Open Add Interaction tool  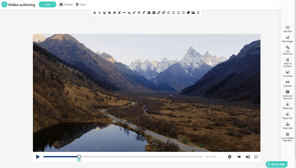click(x=287, y=50)
